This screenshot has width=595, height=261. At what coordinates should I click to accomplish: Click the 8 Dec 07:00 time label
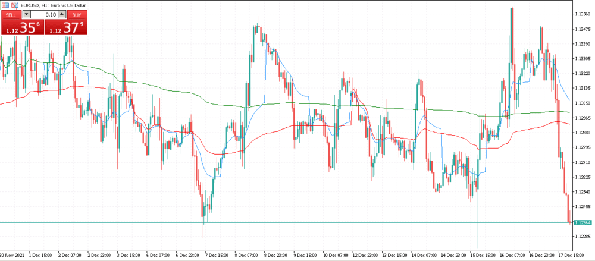tap(246, 256)
